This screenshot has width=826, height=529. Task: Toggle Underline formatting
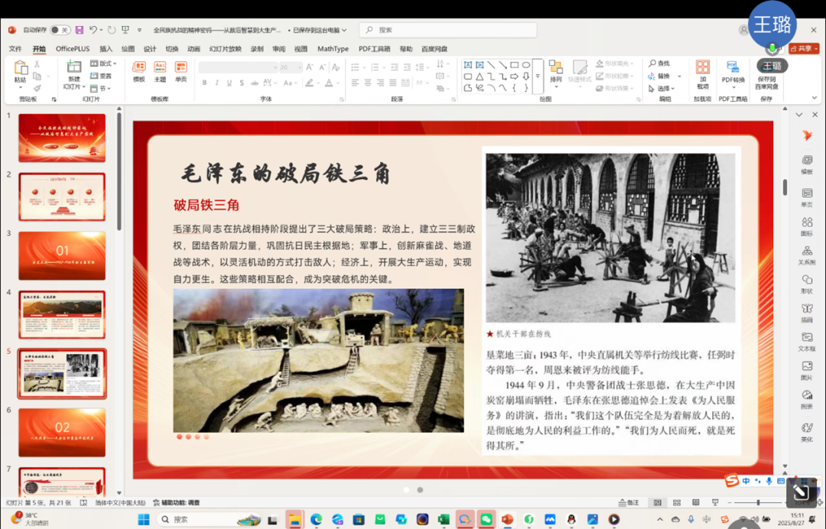click(229, 83)
